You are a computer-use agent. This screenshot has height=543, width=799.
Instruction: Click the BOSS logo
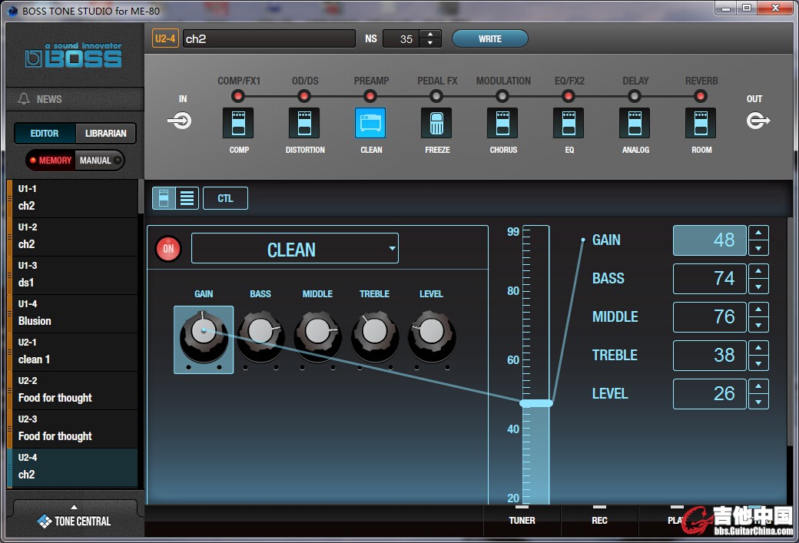(74, 55)
